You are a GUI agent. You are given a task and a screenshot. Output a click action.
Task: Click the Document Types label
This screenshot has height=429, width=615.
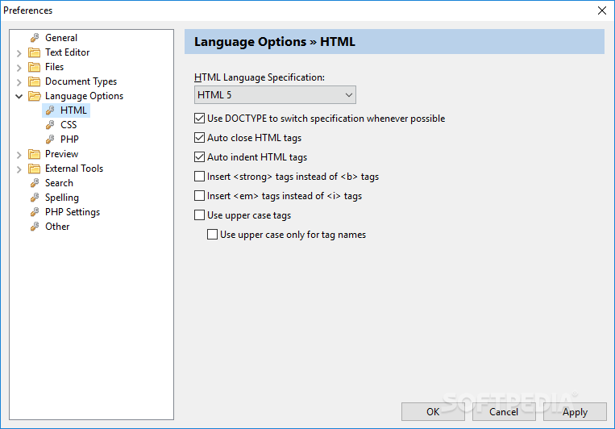coord(81,81)
